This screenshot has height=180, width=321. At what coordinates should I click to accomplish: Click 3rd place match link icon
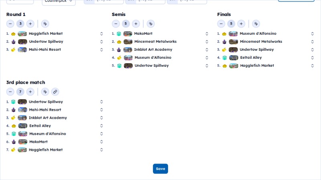click(x=55, y=92)
